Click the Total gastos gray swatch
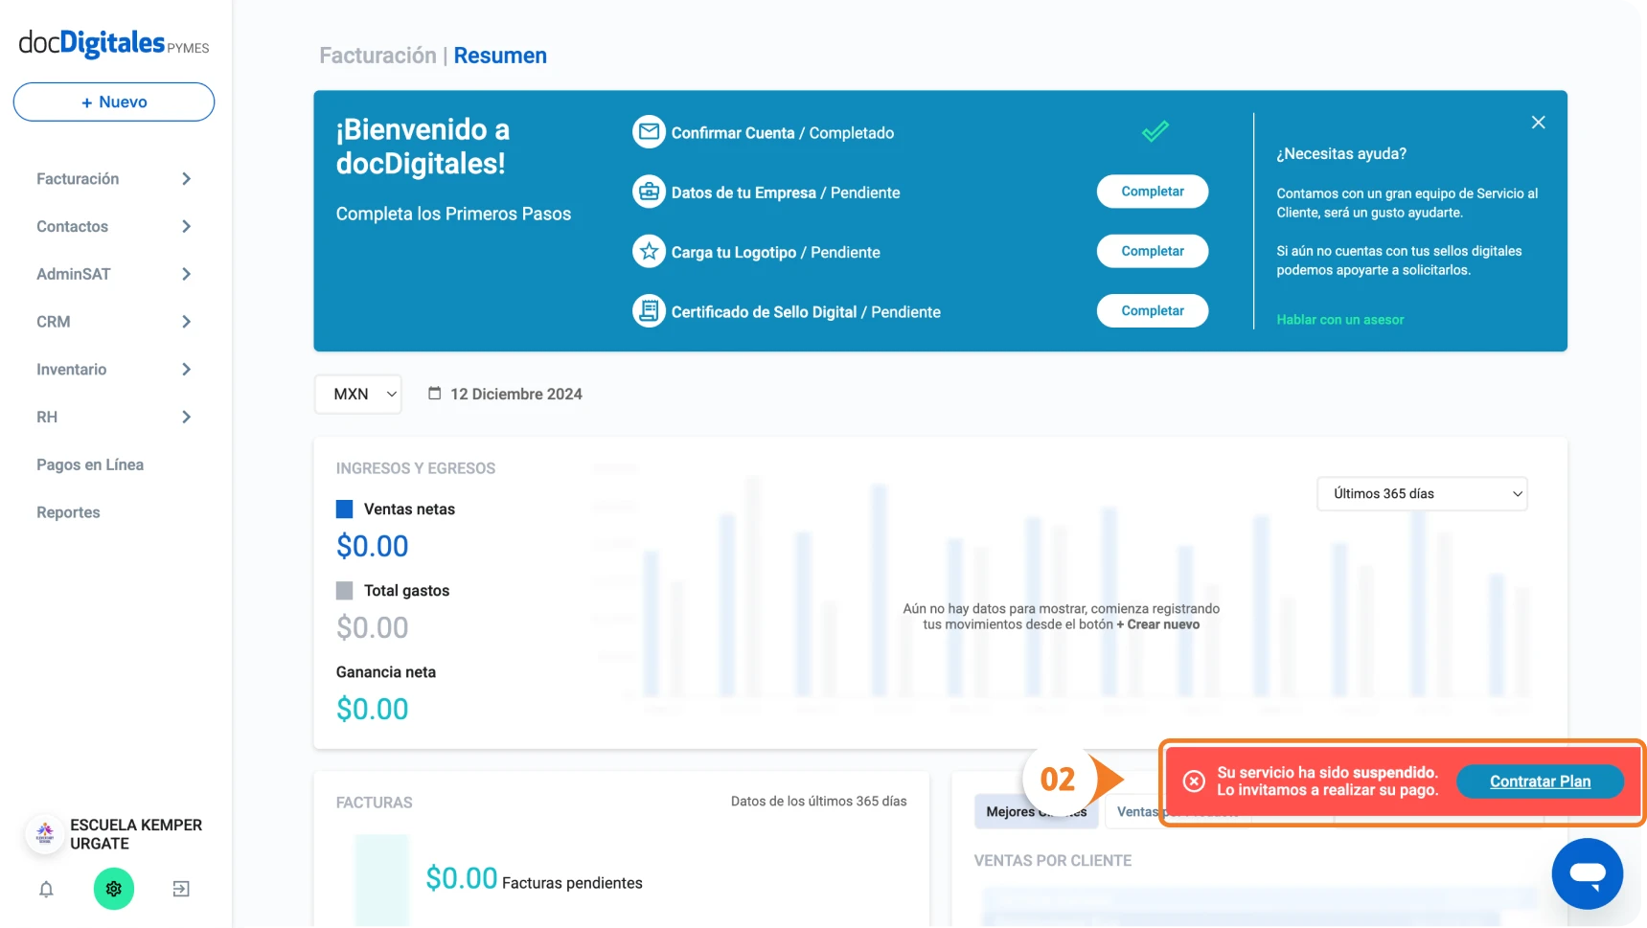Viewport: 1647px width, 928px height. point(344,591)
